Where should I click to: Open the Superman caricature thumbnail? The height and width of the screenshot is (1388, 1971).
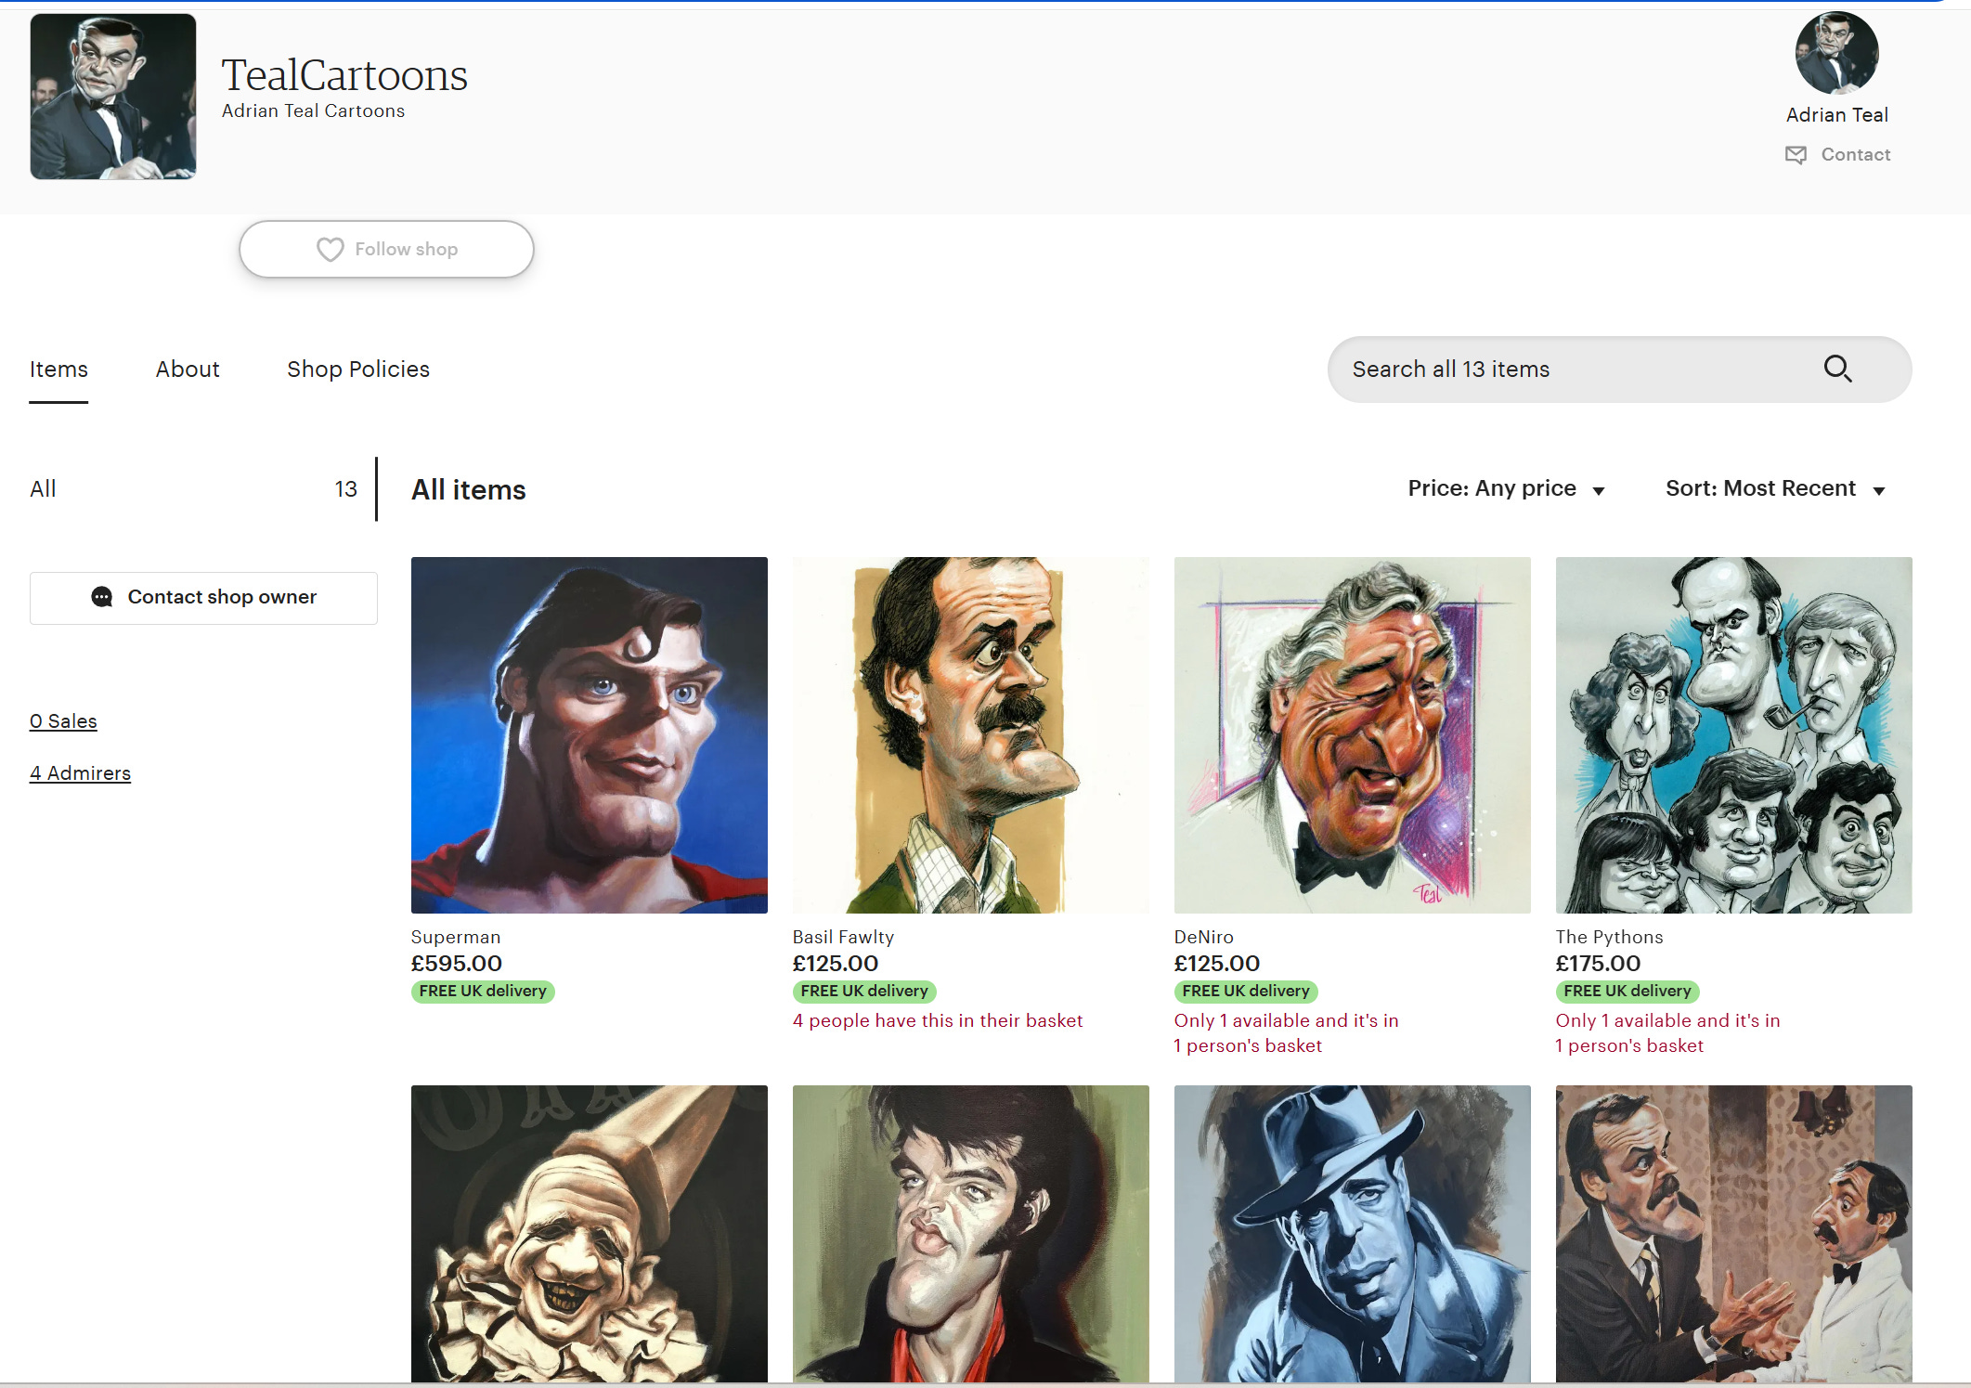[590, 735]
